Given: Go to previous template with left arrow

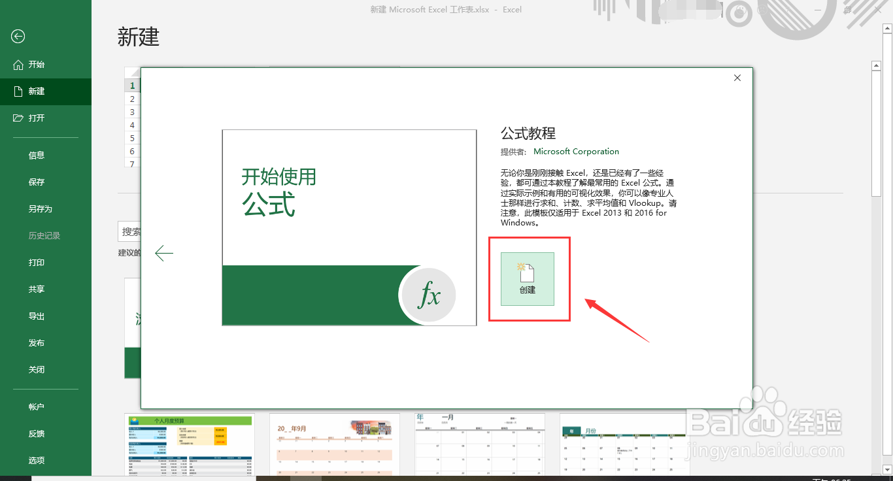Looking at the screenshot, I should point(164,253).
